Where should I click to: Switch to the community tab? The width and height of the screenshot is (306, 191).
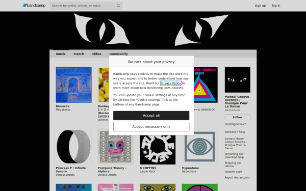118,54
